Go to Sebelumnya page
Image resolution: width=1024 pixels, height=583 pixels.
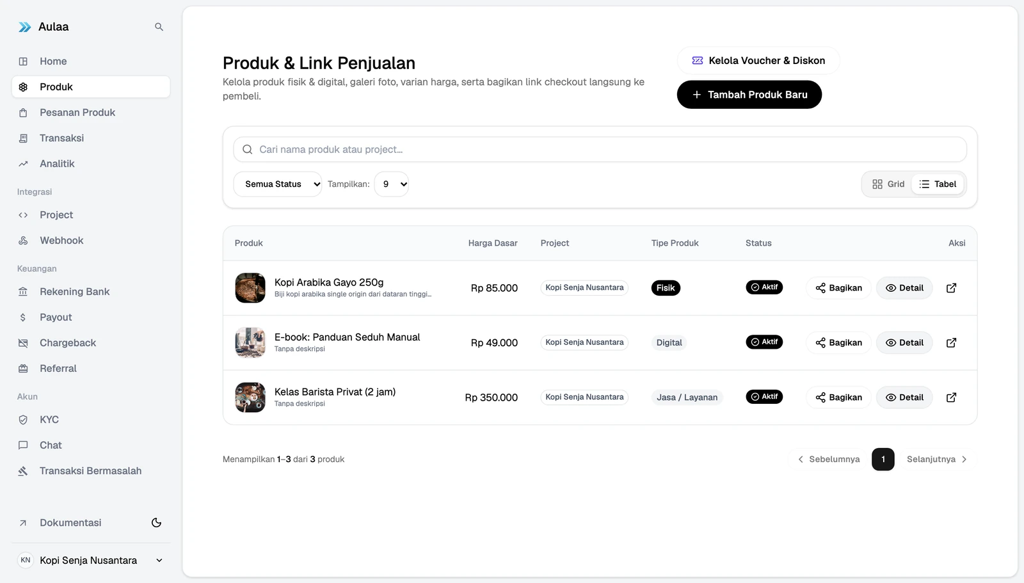click(x=829, y=459)
